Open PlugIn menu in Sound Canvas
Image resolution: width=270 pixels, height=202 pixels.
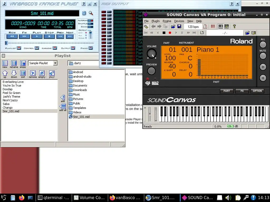click(156, 21)
